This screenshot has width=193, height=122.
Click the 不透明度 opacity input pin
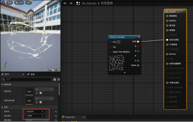pos(167,45)
